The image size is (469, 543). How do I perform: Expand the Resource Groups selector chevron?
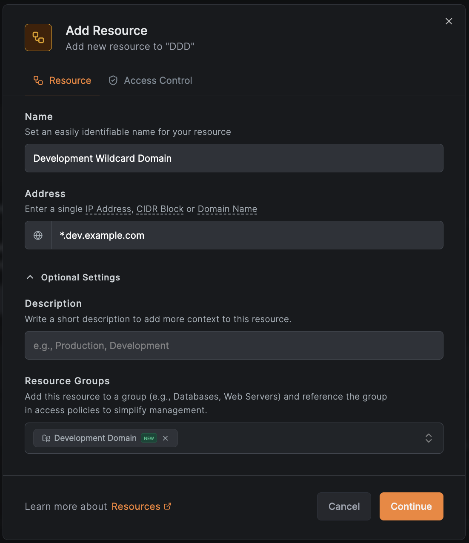(x=429, y=438)
